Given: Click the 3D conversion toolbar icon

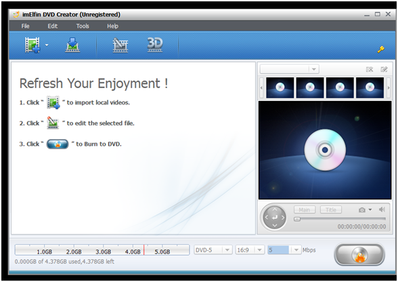Looking at the screenshot, I should pos(155,45).
